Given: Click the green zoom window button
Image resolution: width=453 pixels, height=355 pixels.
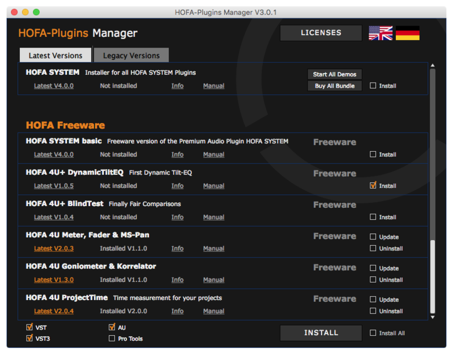Looking at the screenshot, I should pyautogui.click(x=36, y=12).
